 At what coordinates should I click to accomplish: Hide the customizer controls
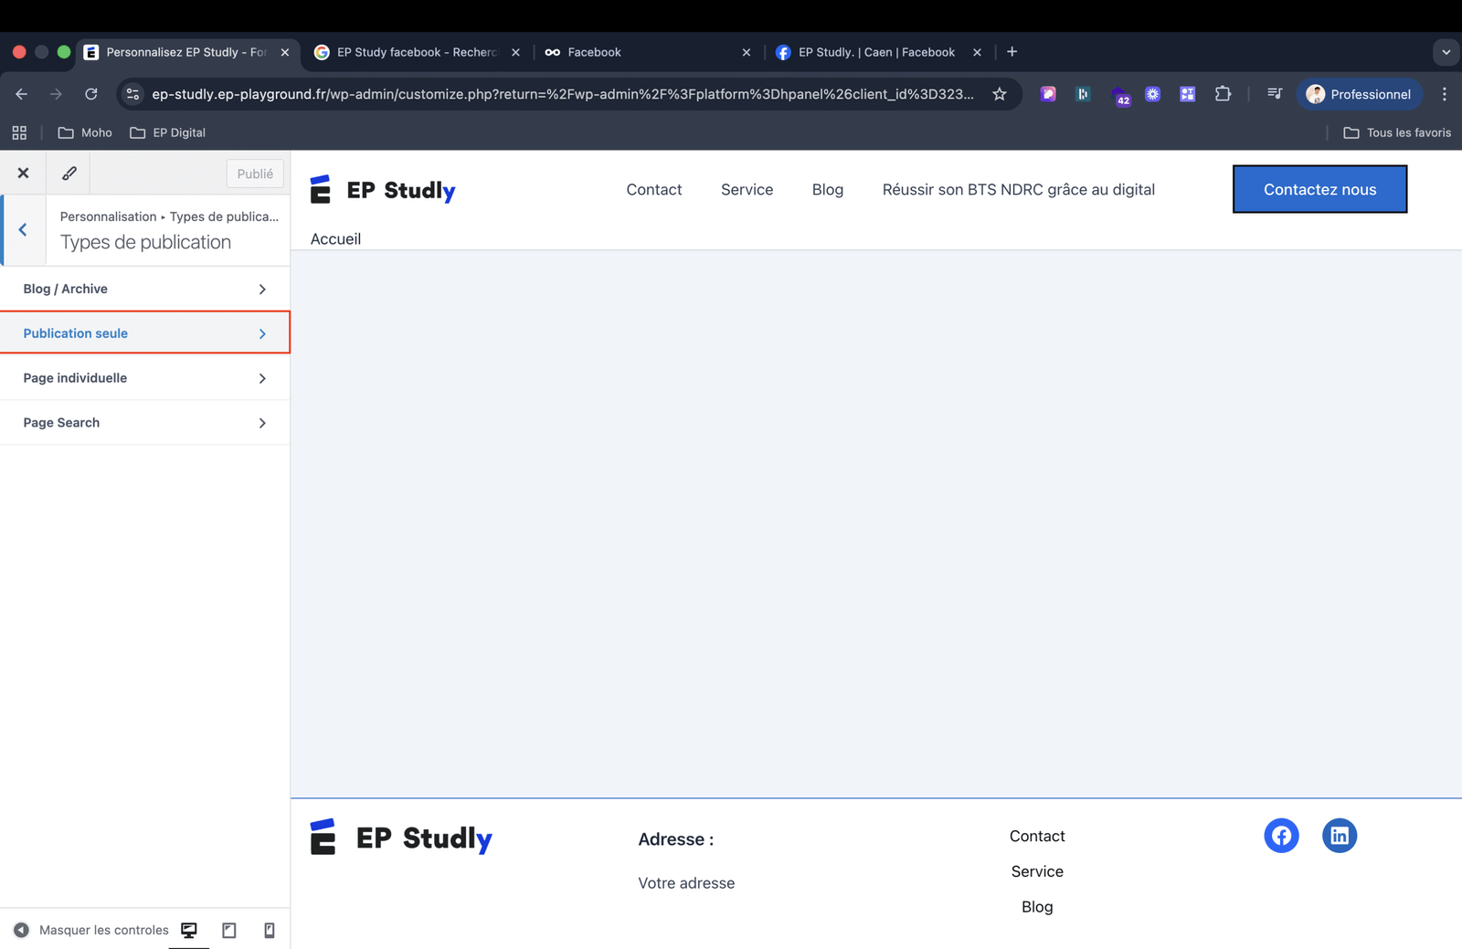tap(90, 930)
